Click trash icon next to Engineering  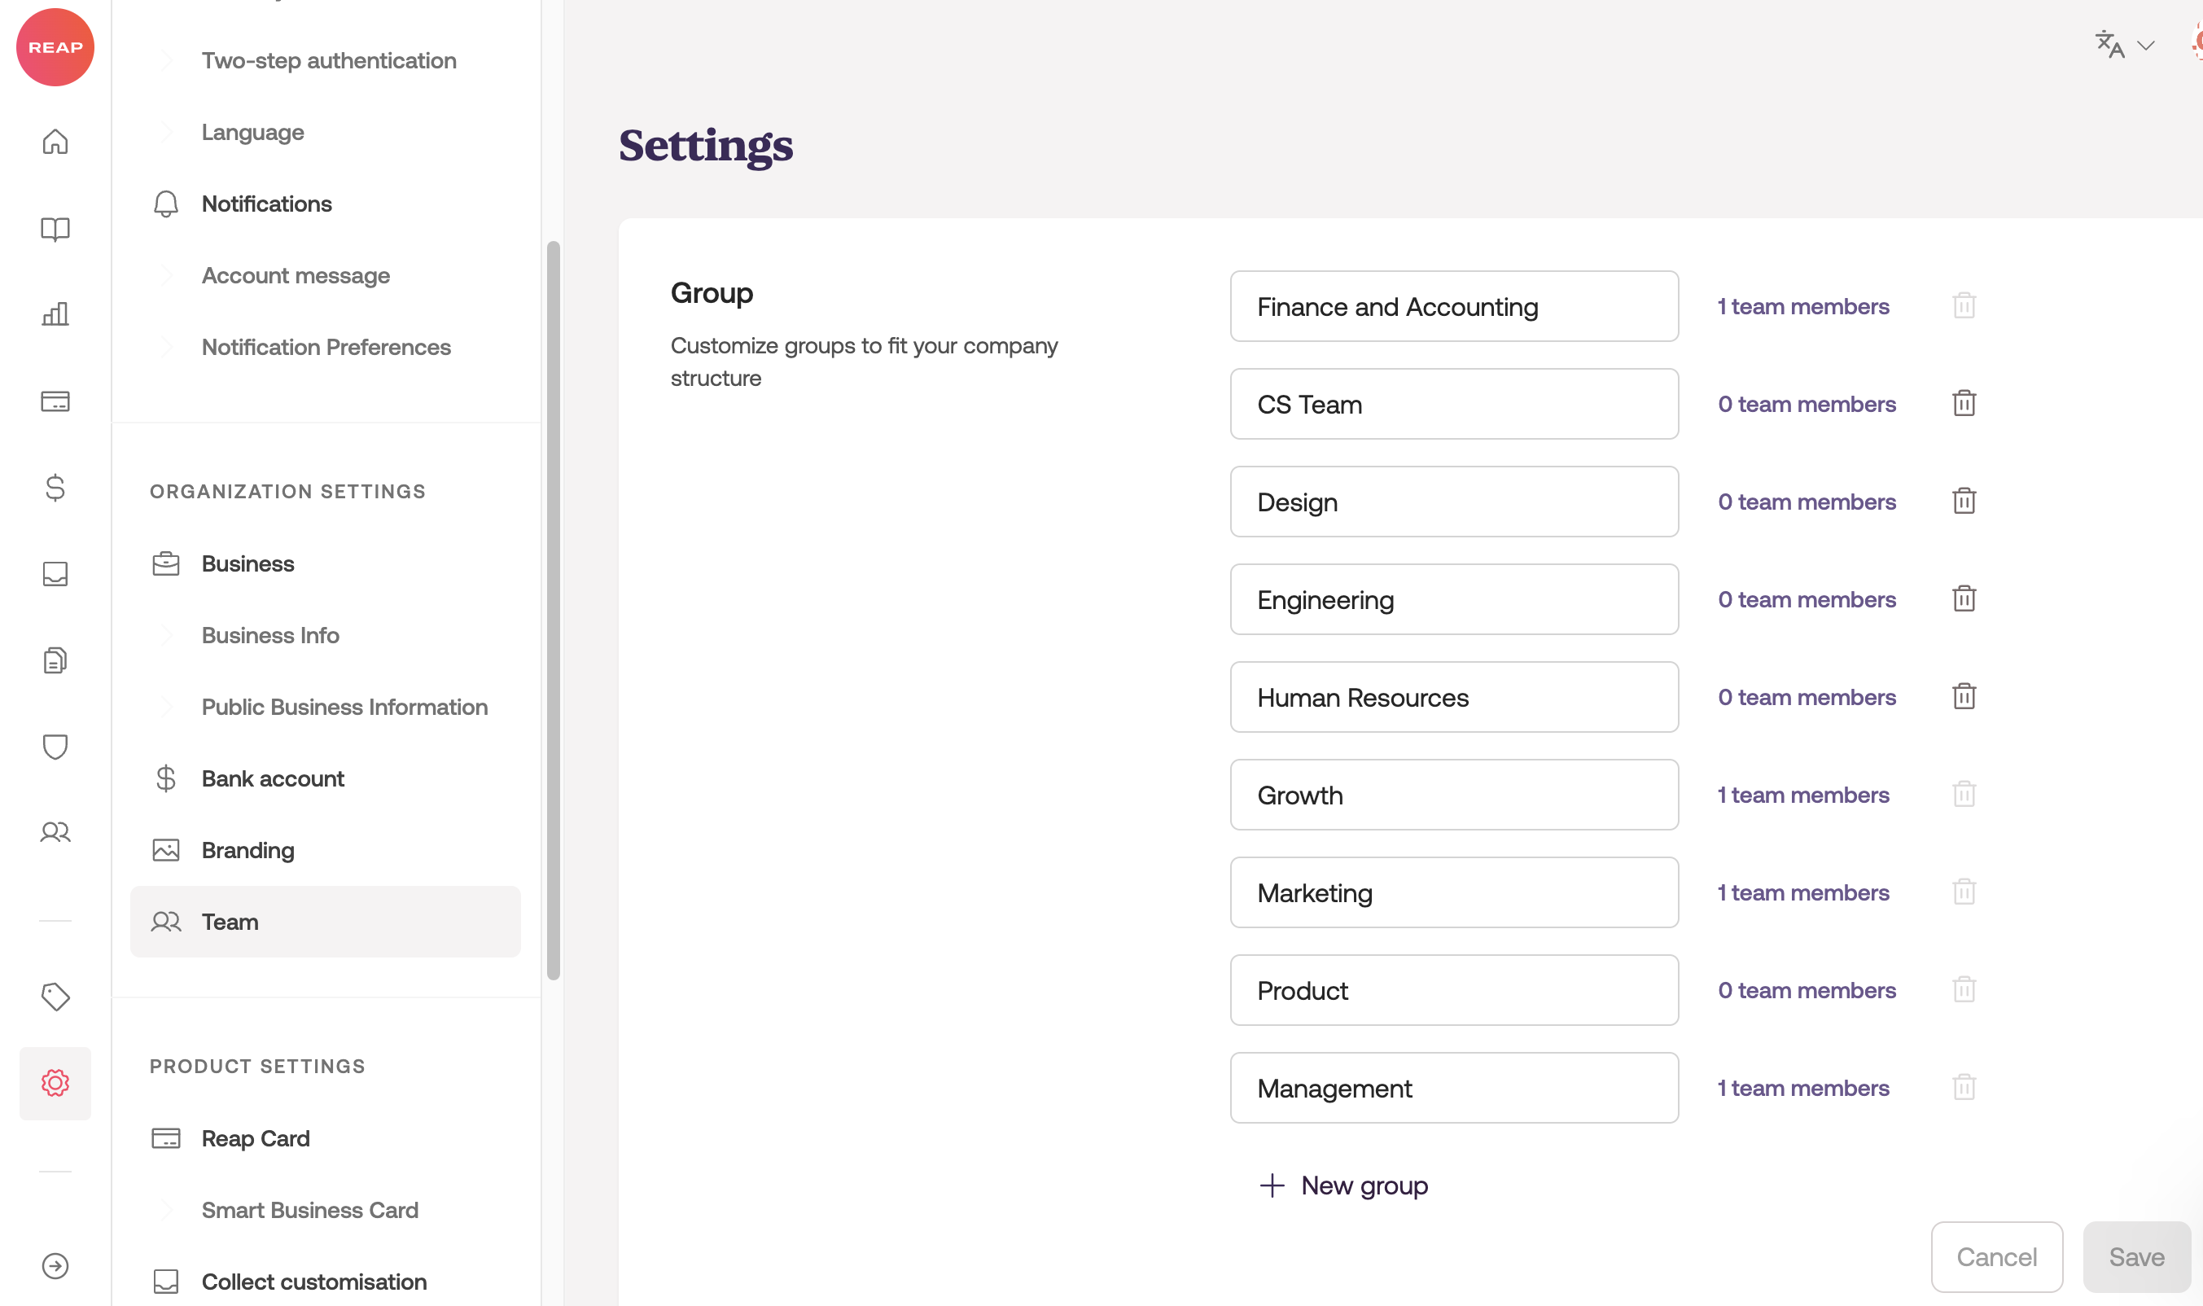coord(1964,599)
